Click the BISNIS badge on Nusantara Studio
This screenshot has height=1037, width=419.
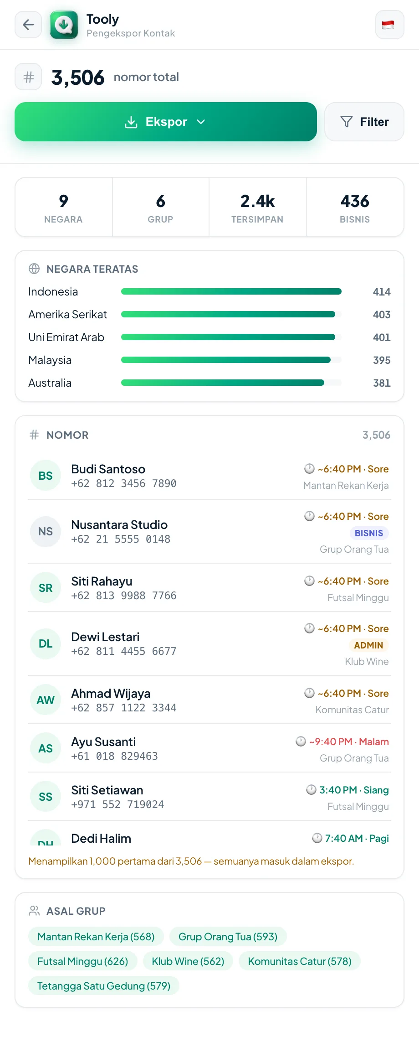point(369,533)
